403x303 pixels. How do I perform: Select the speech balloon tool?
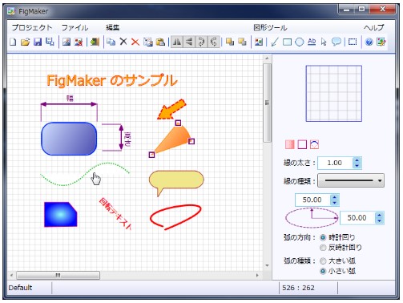click(337, 42)
